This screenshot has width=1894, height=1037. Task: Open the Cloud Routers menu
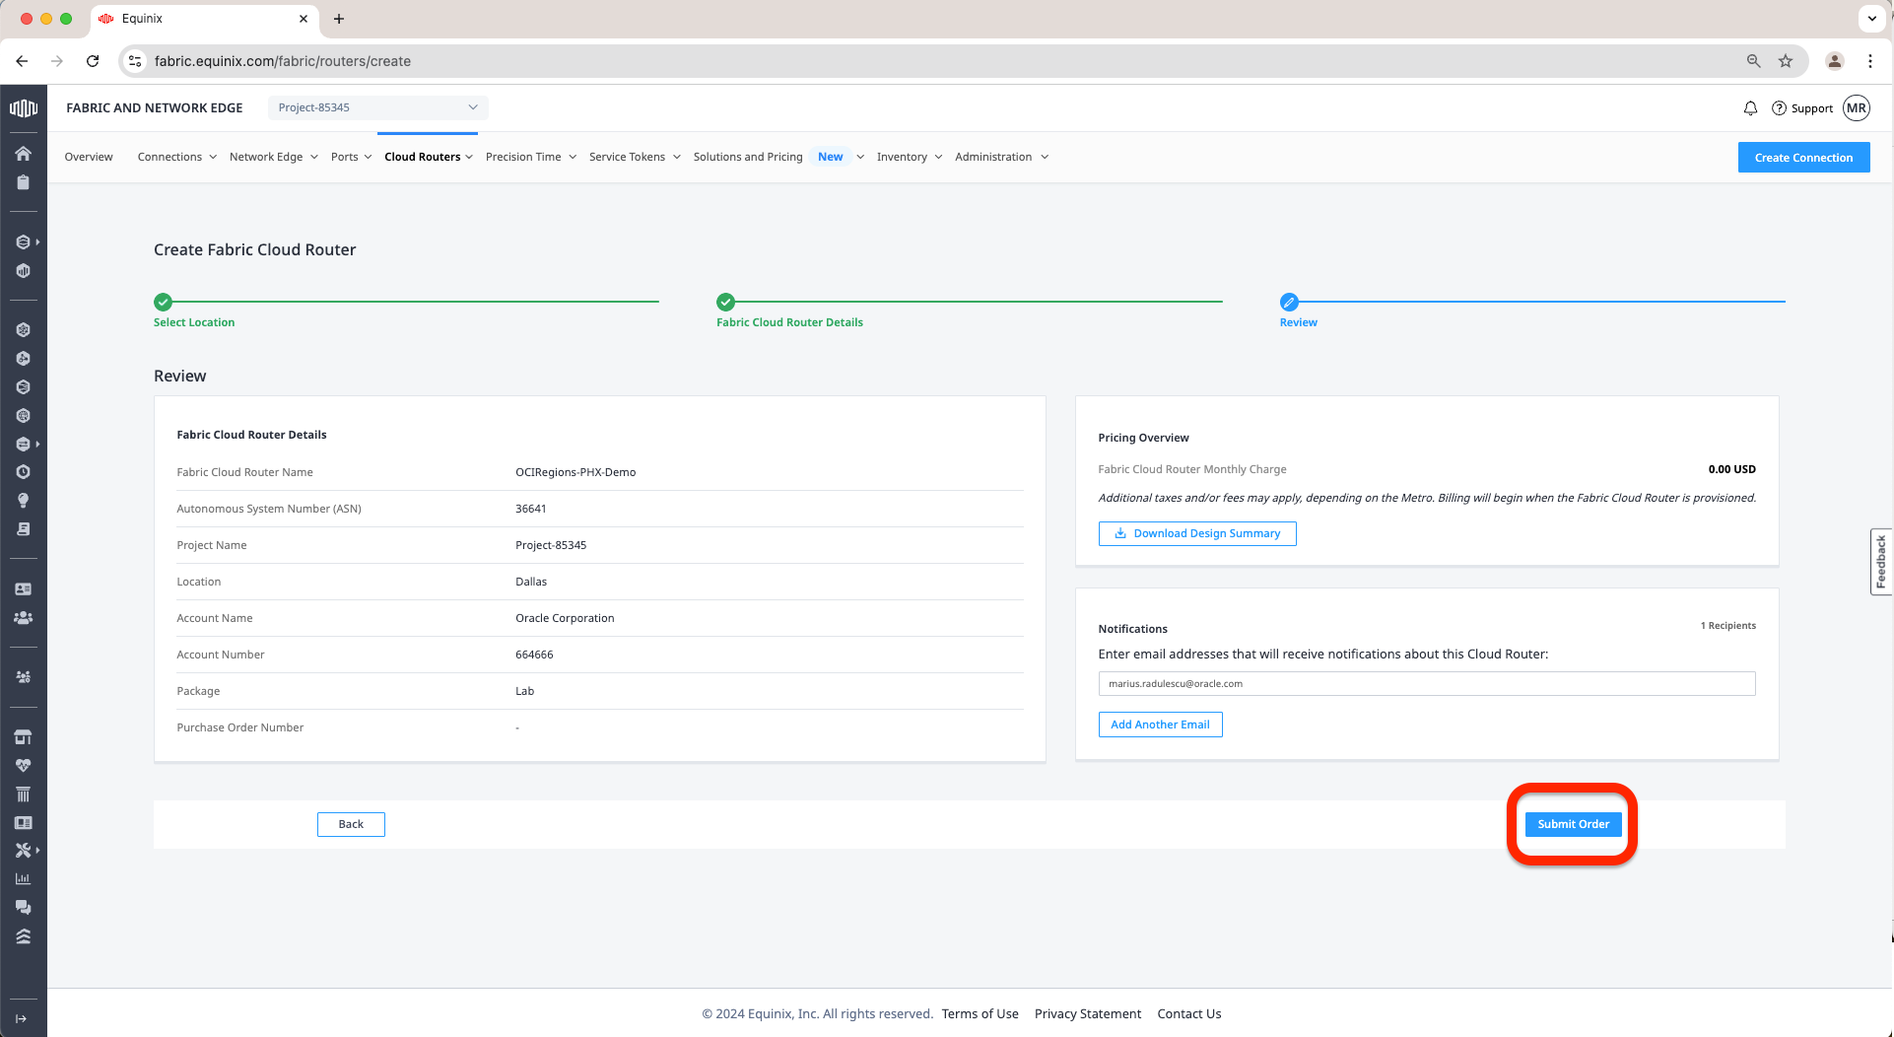pyautogui.click(x=428, y=157)
